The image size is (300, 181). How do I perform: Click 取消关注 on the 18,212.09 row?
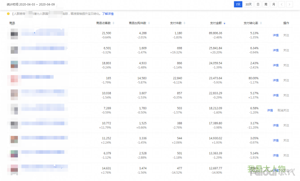(x=283, y=110)
